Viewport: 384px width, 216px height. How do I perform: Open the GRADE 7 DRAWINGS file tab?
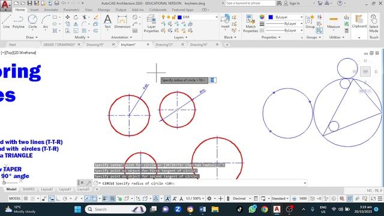(x=59, y=44)
